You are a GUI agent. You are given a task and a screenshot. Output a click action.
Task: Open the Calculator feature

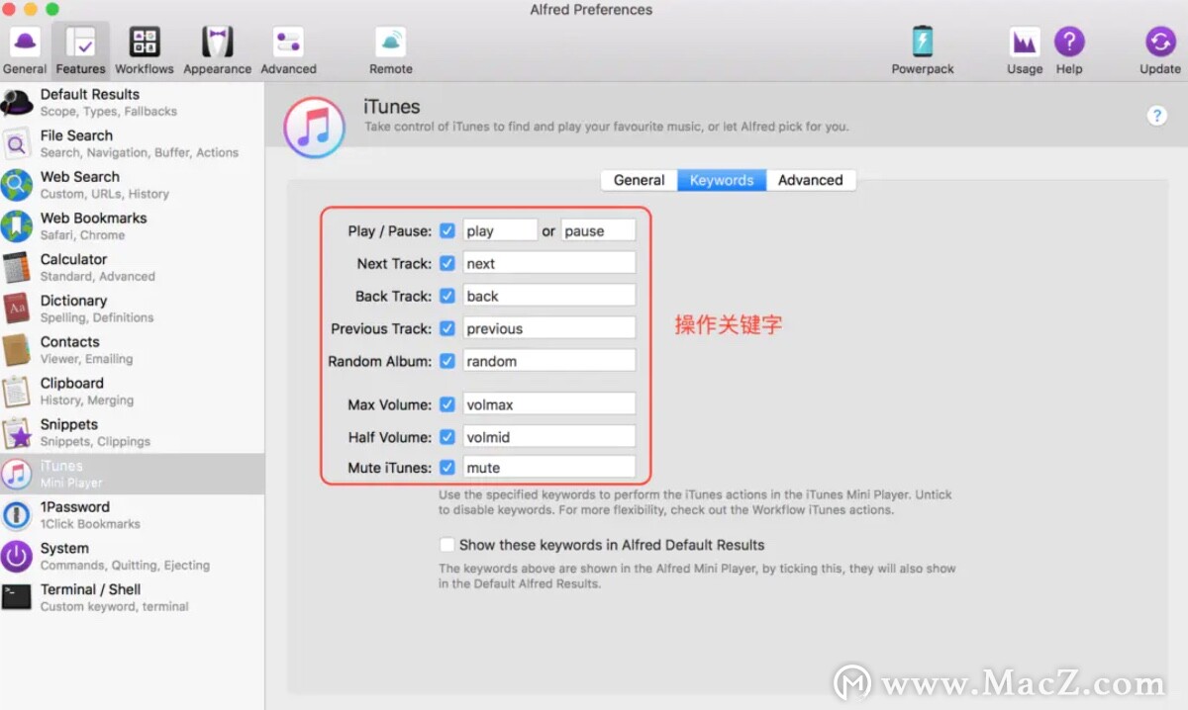pos(133,268)
